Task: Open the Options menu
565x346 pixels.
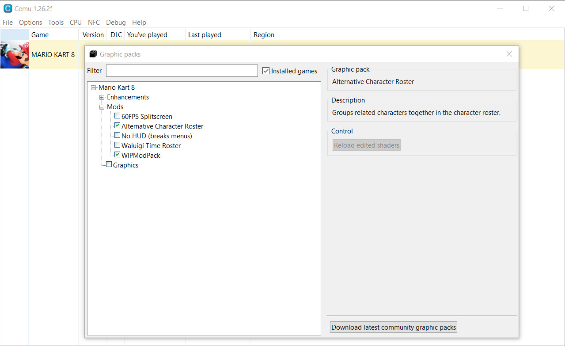Action: [30, 22]
